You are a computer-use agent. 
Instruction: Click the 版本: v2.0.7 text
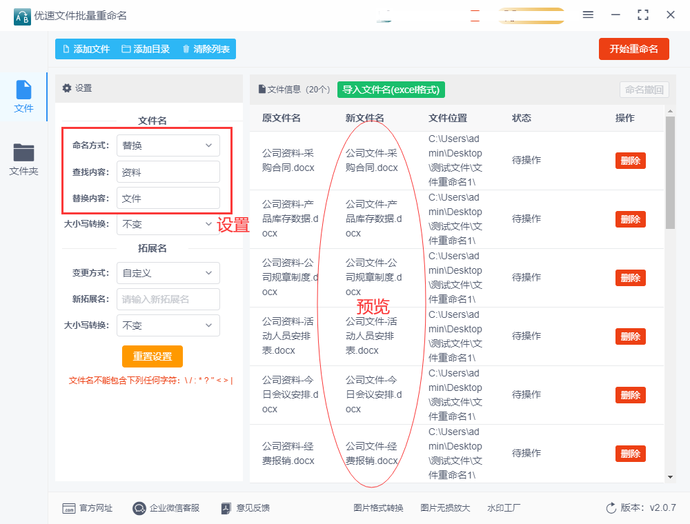click(648, 507)
